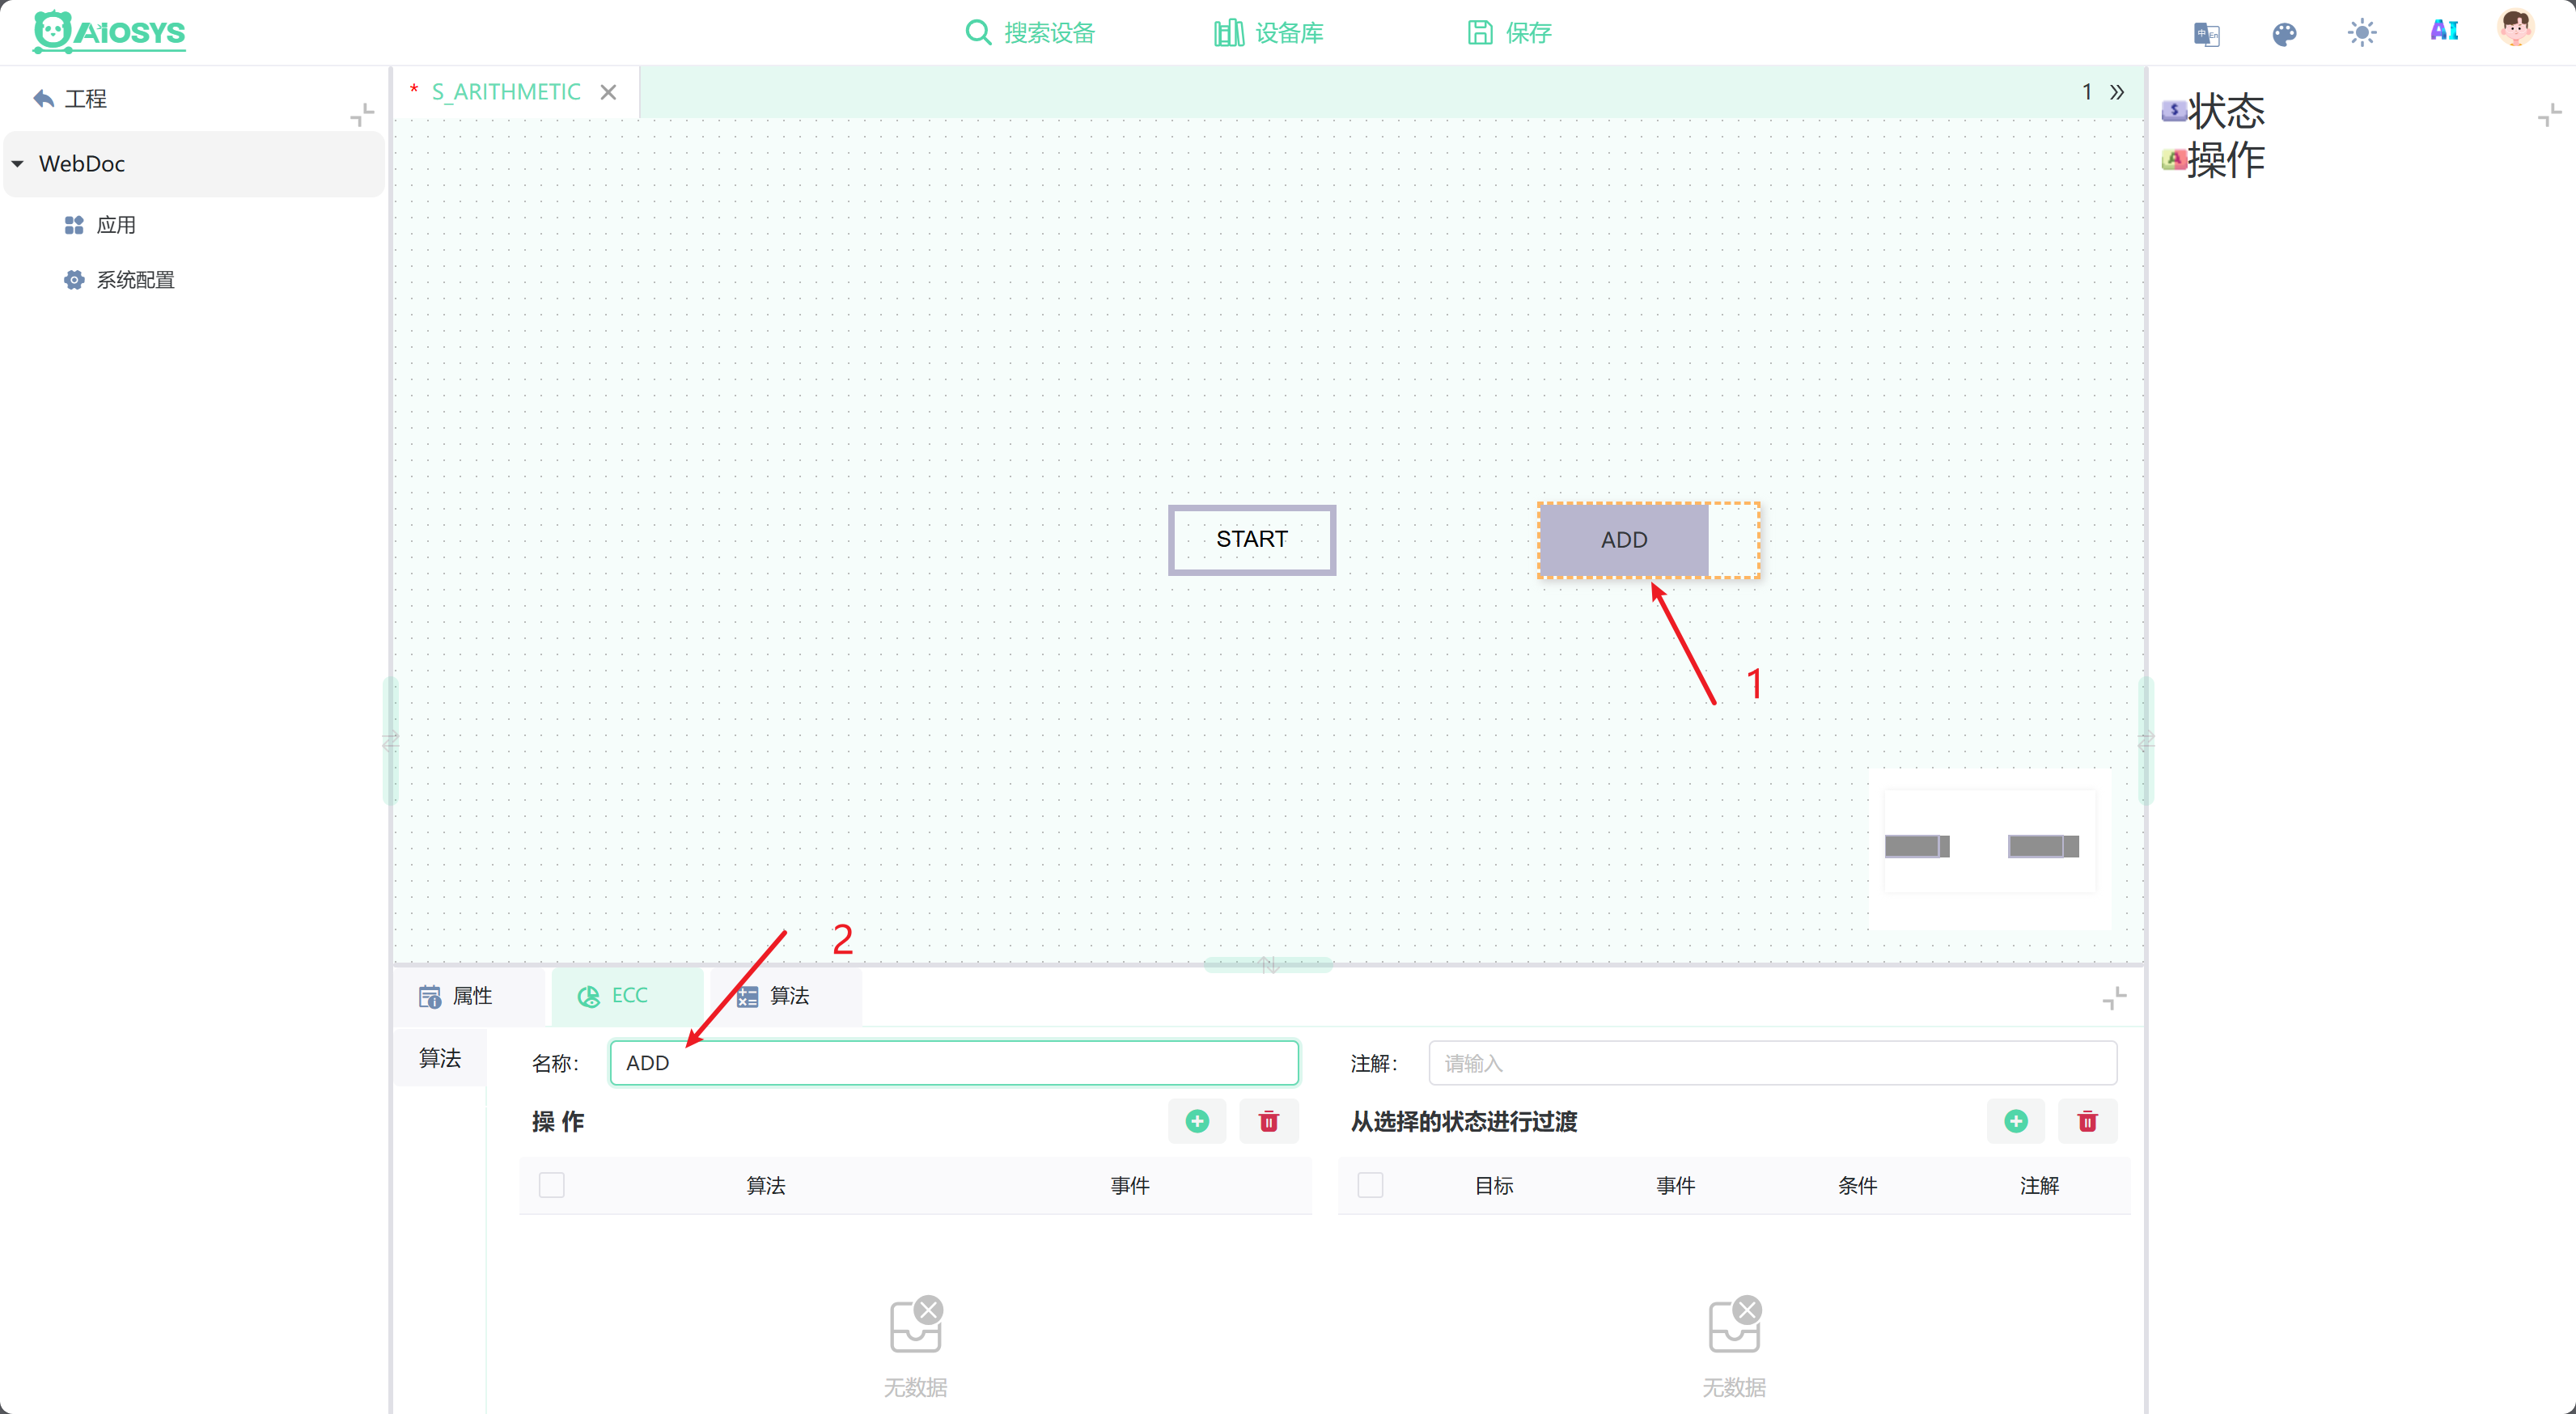The width and height of the screenshot is (2576, 1414).
Task: Click the AIOSYS logo
Action: (109, 32)
